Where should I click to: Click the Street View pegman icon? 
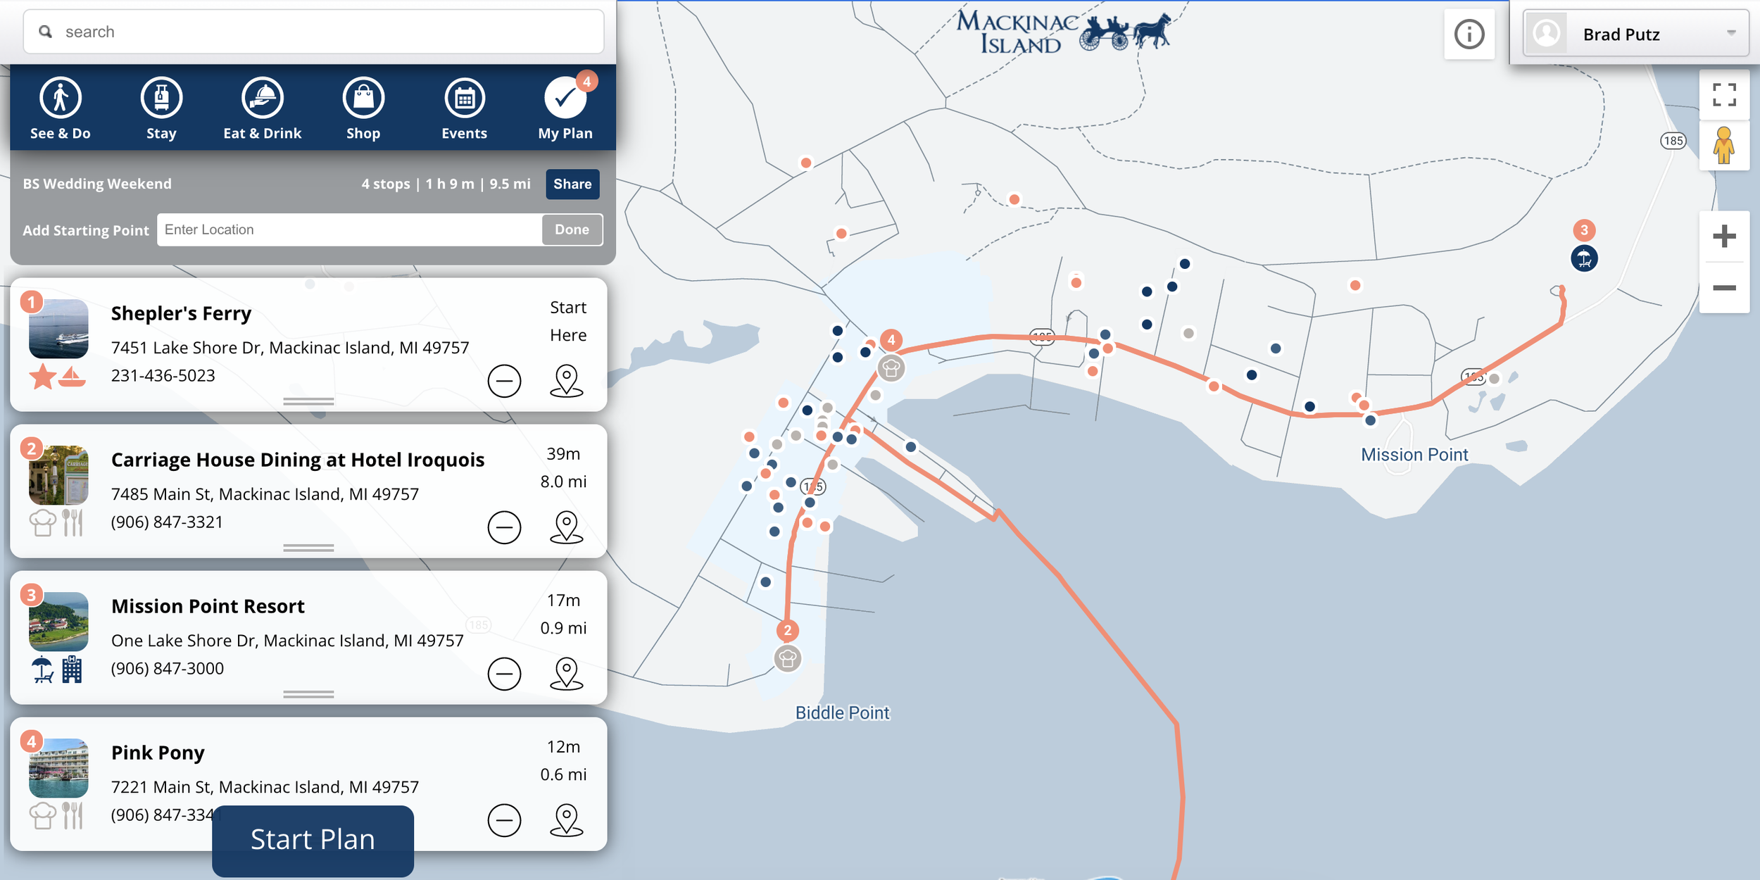coord(1723,146)
